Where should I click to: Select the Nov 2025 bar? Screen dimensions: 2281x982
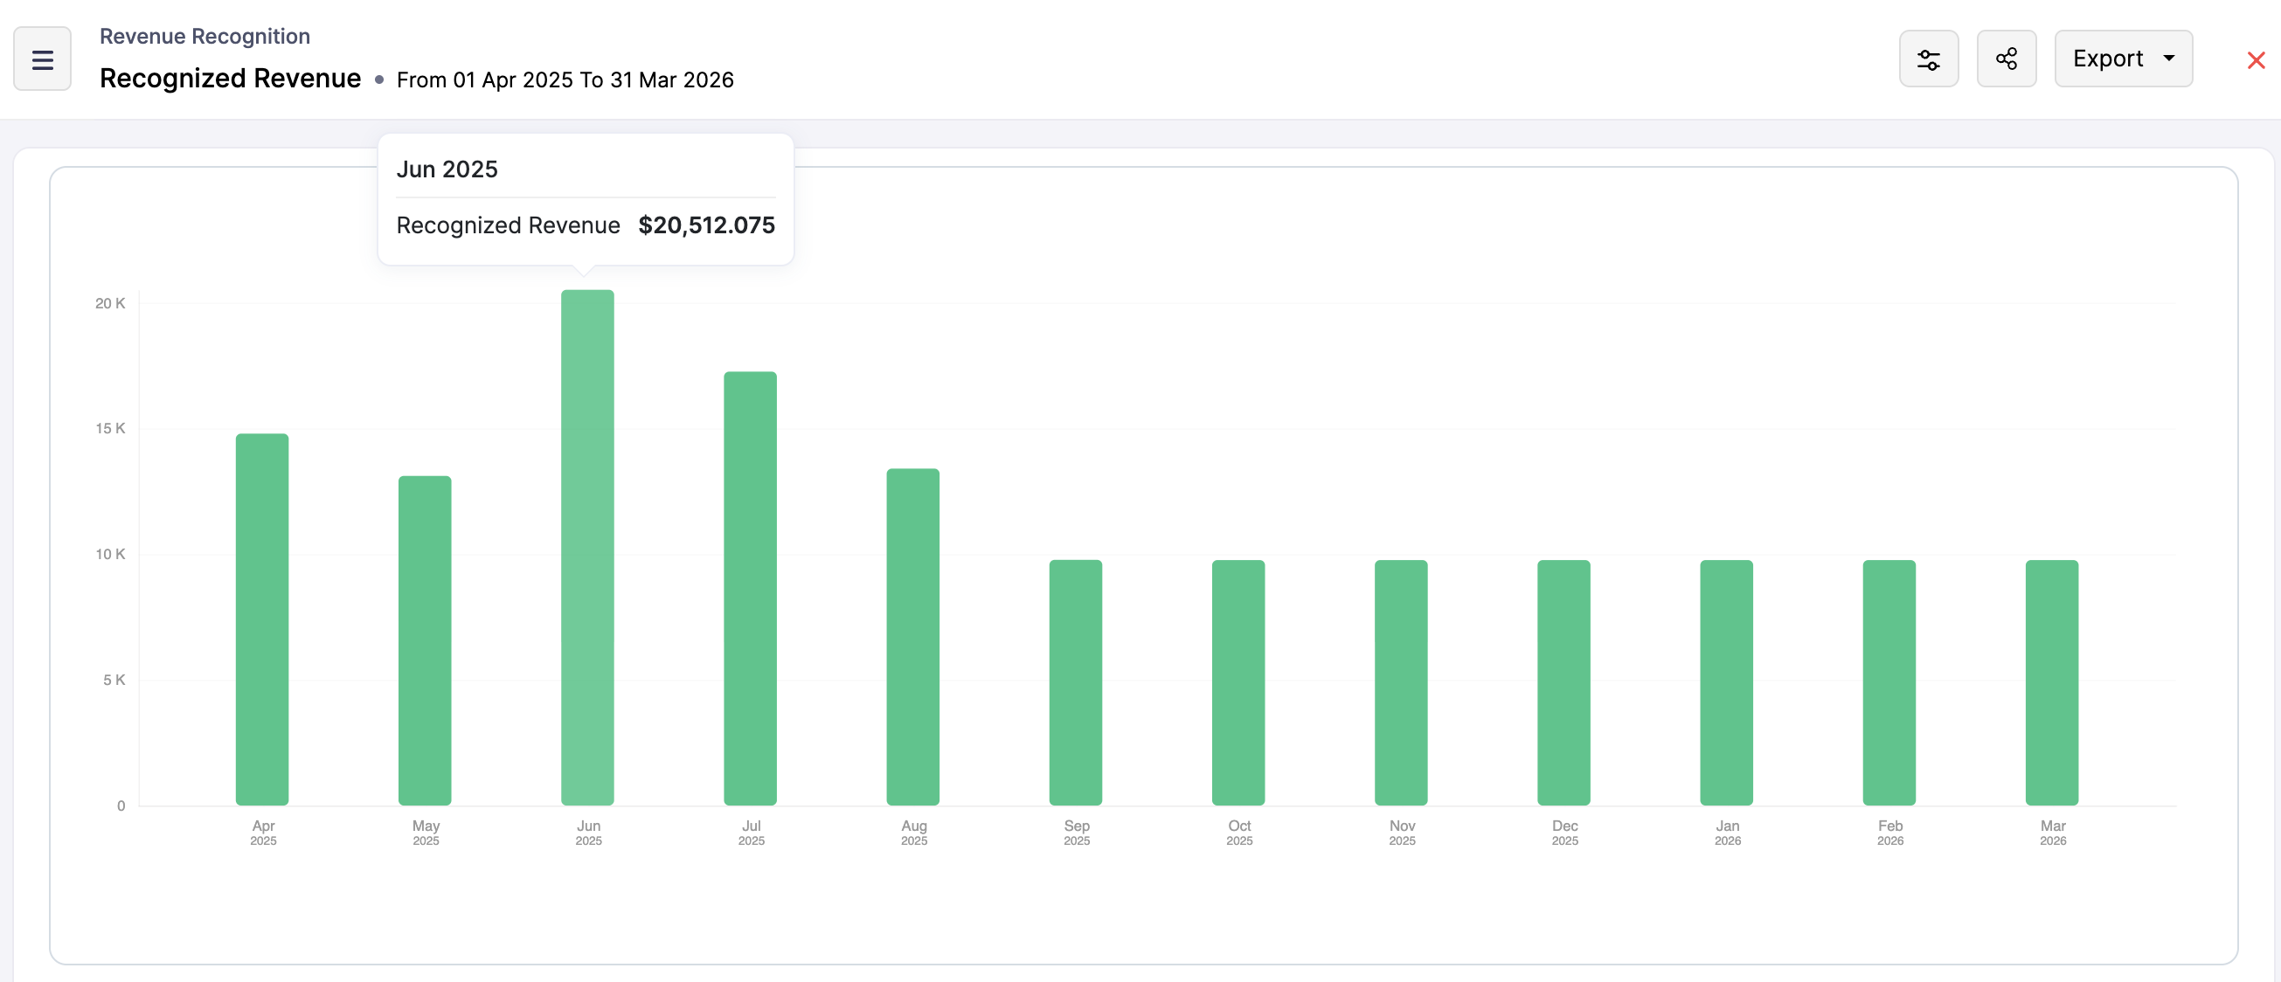point(1401,682)
